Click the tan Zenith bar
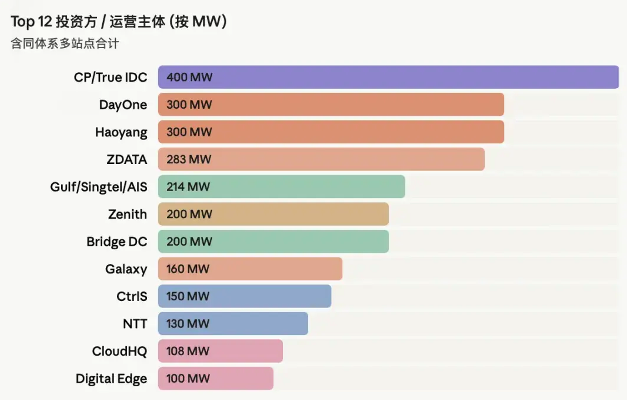The width and height of the screenshot is (627, 400). tap(273, 214)
